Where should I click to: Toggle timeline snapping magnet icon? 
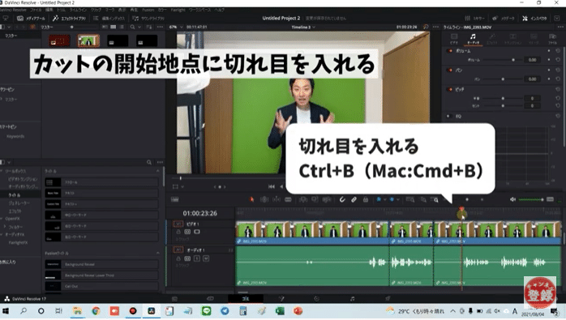coord(342,199)
